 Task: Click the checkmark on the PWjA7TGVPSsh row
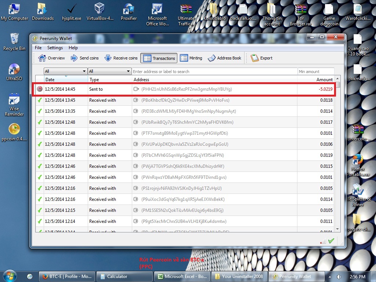click(40, 166)
